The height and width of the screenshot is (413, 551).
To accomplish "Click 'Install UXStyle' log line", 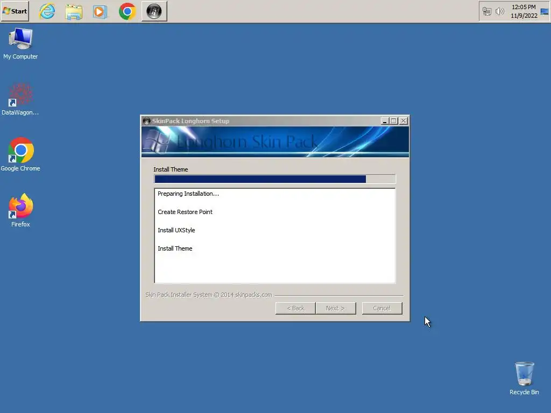I will [176, 230].
